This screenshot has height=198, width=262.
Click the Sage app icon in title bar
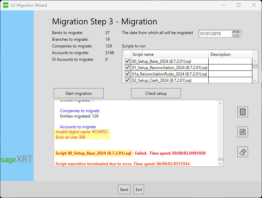(6, 5)
